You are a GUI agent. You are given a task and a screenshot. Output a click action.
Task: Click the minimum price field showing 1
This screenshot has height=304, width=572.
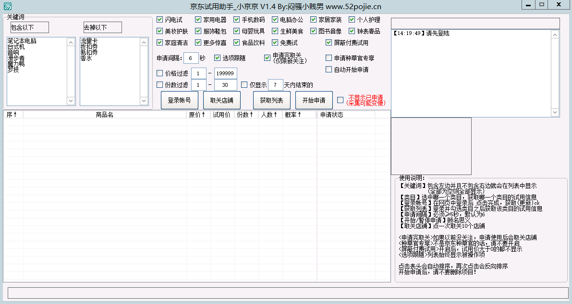pyautogui.click(x=198, y=73)
